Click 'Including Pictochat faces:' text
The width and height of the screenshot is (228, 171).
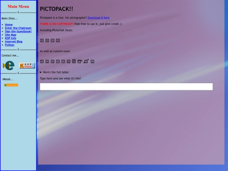(56, 30)
